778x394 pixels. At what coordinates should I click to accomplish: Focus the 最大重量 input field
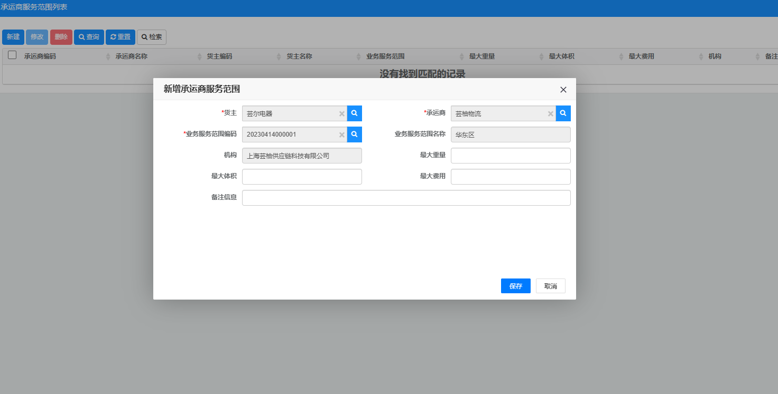point(511,156)
